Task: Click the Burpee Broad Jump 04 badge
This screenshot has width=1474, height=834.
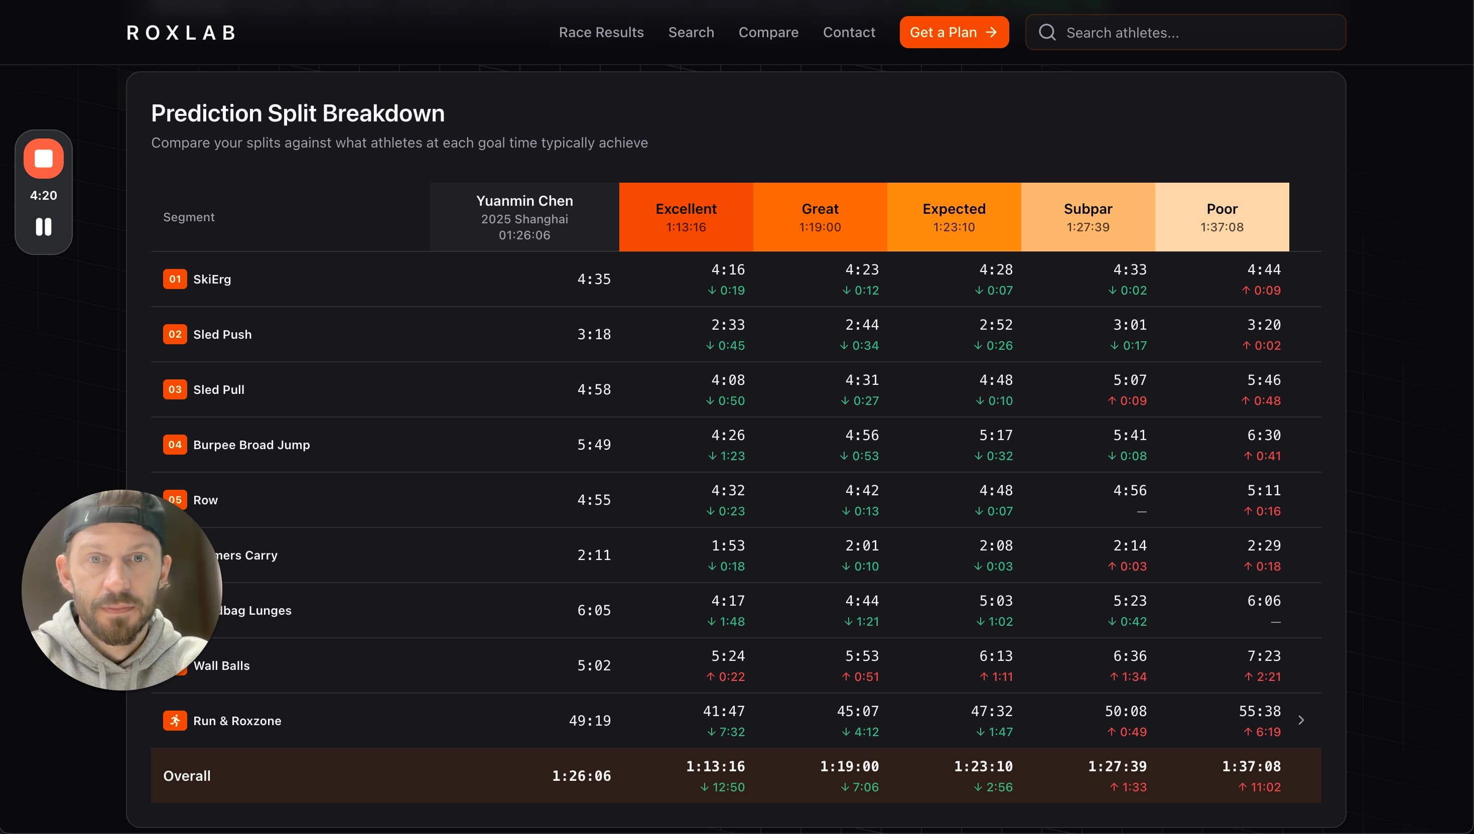Action: click(175, 445)
